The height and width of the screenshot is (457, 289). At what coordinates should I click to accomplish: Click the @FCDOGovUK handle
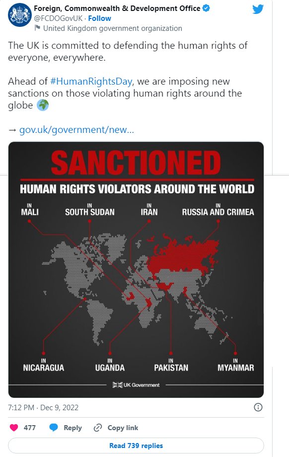tap(59, 18)
